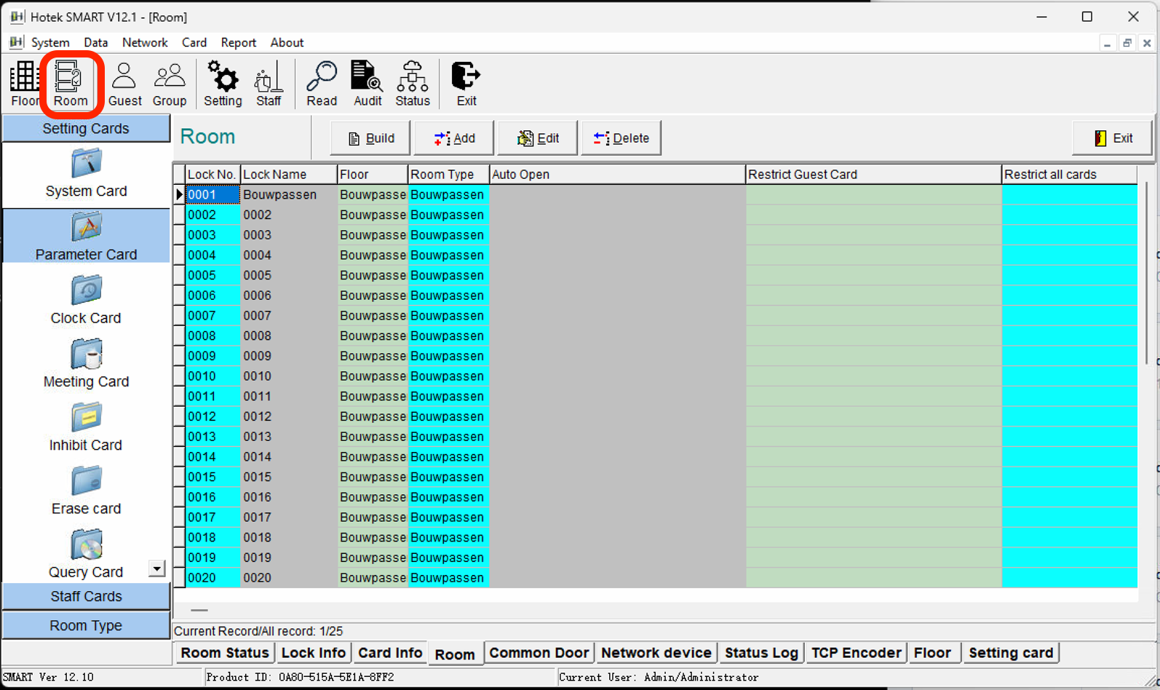
Task: Click the Hotek app icon in menu bar
Action: pyautogui.click(x=16, y=42)
